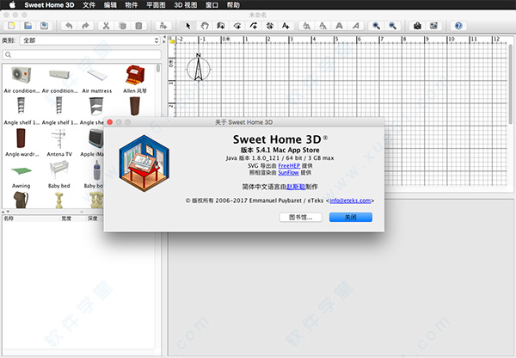Toggle italic text style icon

tap(356, 26)
